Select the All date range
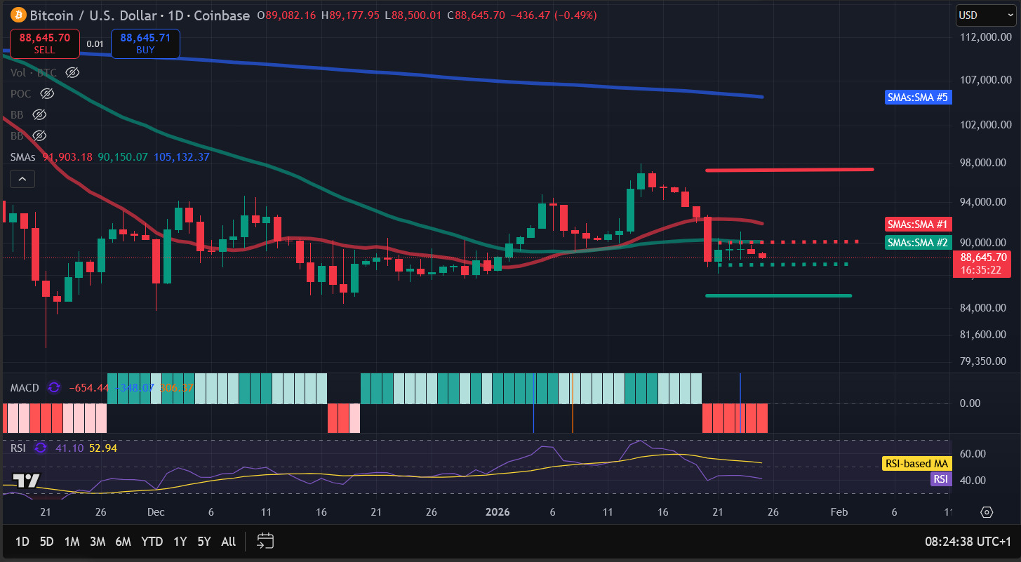This screenshot has height=562, width=1021. point(228,541)
